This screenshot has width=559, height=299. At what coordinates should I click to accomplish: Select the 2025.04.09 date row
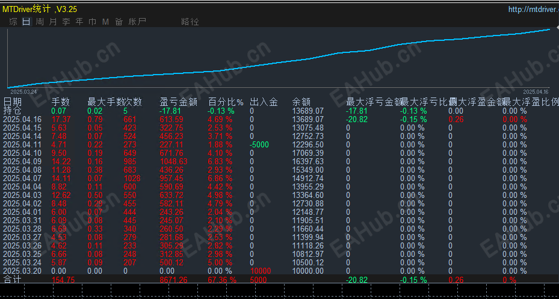[22, 161]
